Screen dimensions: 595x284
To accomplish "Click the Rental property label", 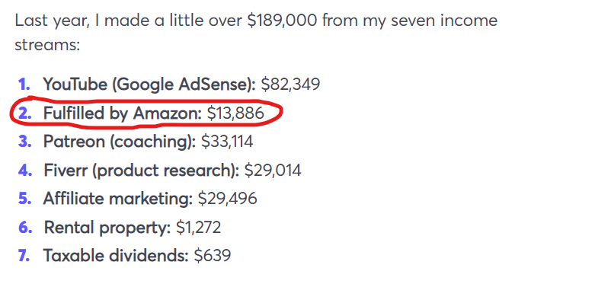I will tap(107, 228).
